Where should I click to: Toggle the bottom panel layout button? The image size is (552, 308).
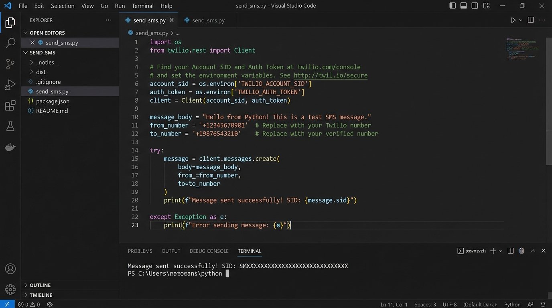point(463,6)
